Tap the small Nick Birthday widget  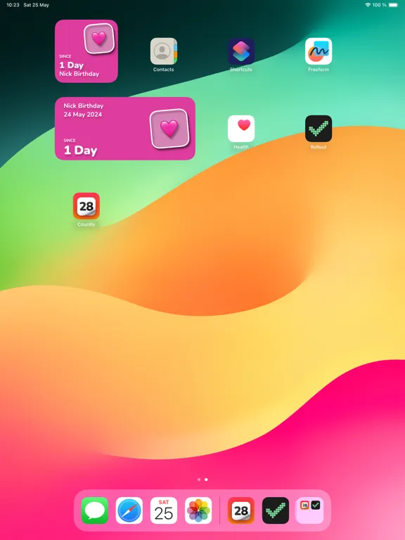[x=86, y=51]
